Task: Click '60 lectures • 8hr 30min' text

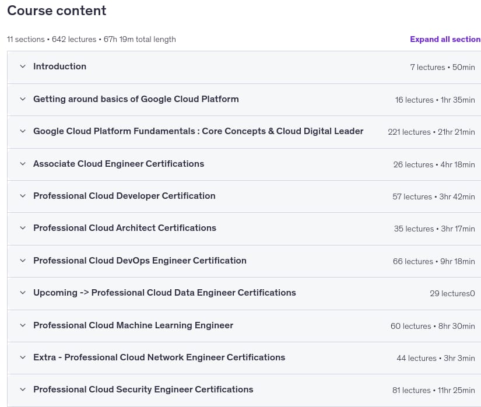Action: tap(433, 326)
